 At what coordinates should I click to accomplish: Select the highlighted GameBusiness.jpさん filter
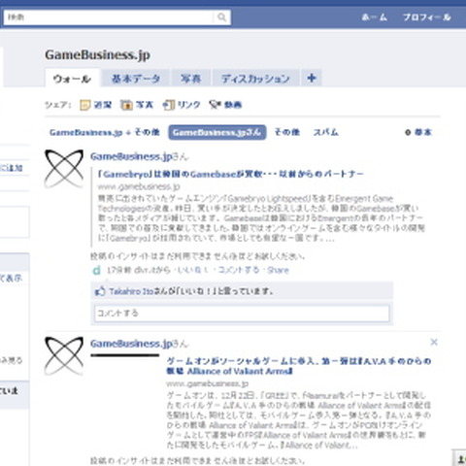tap(217, 132)
